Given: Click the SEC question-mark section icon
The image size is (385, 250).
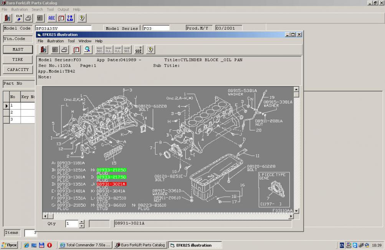Looking at the screenshot, I should [139, 50].
